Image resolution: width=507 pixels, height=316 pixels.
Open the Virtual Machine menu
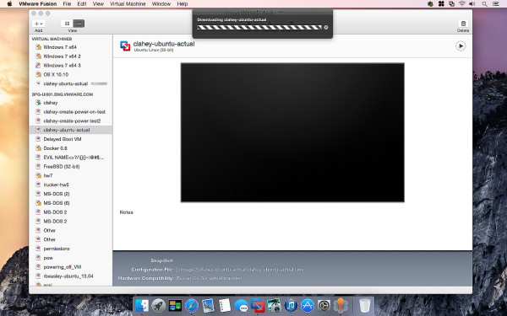pos(128,4)
